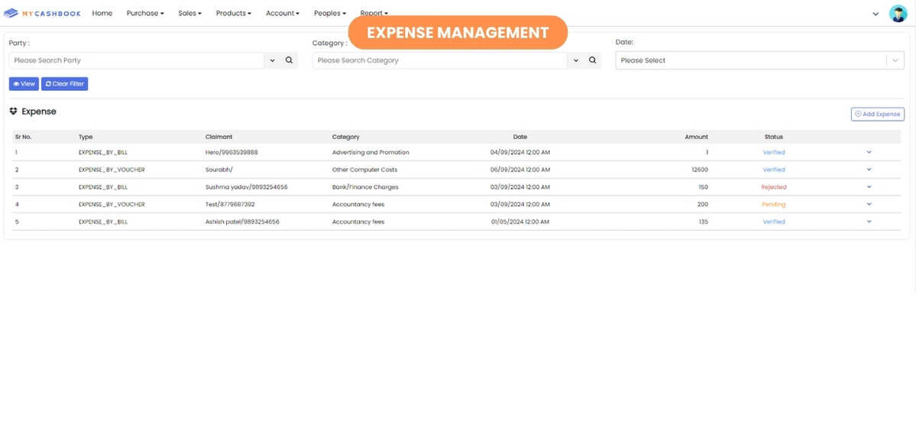Click the eye icon on View button

[15, 83]
